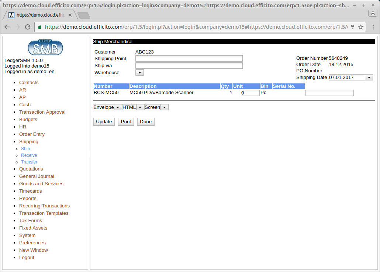This screenshot has width=380, height=272.
Task: Expand the Shipping Date dropdown
Action: click(x=369, y=78)
